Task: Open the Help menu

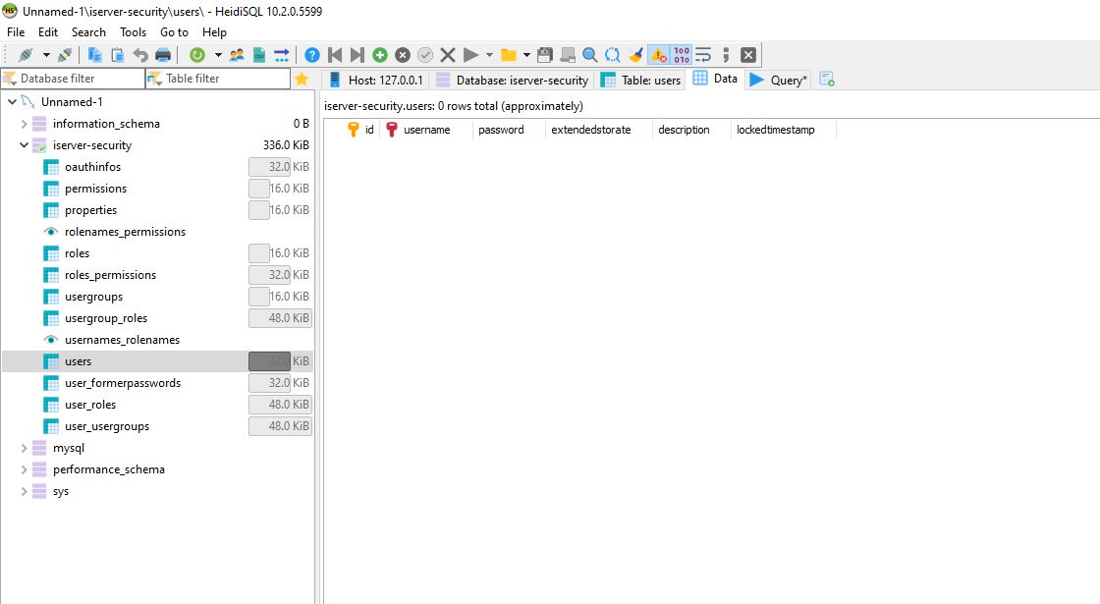Action: (214, 32)
